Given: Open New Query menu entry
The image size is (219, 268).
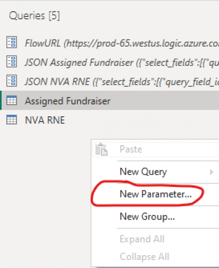Looking at the screenshot, I should (156, 172).
